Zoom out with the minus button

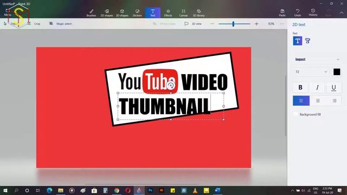click(x=212, y=24)
